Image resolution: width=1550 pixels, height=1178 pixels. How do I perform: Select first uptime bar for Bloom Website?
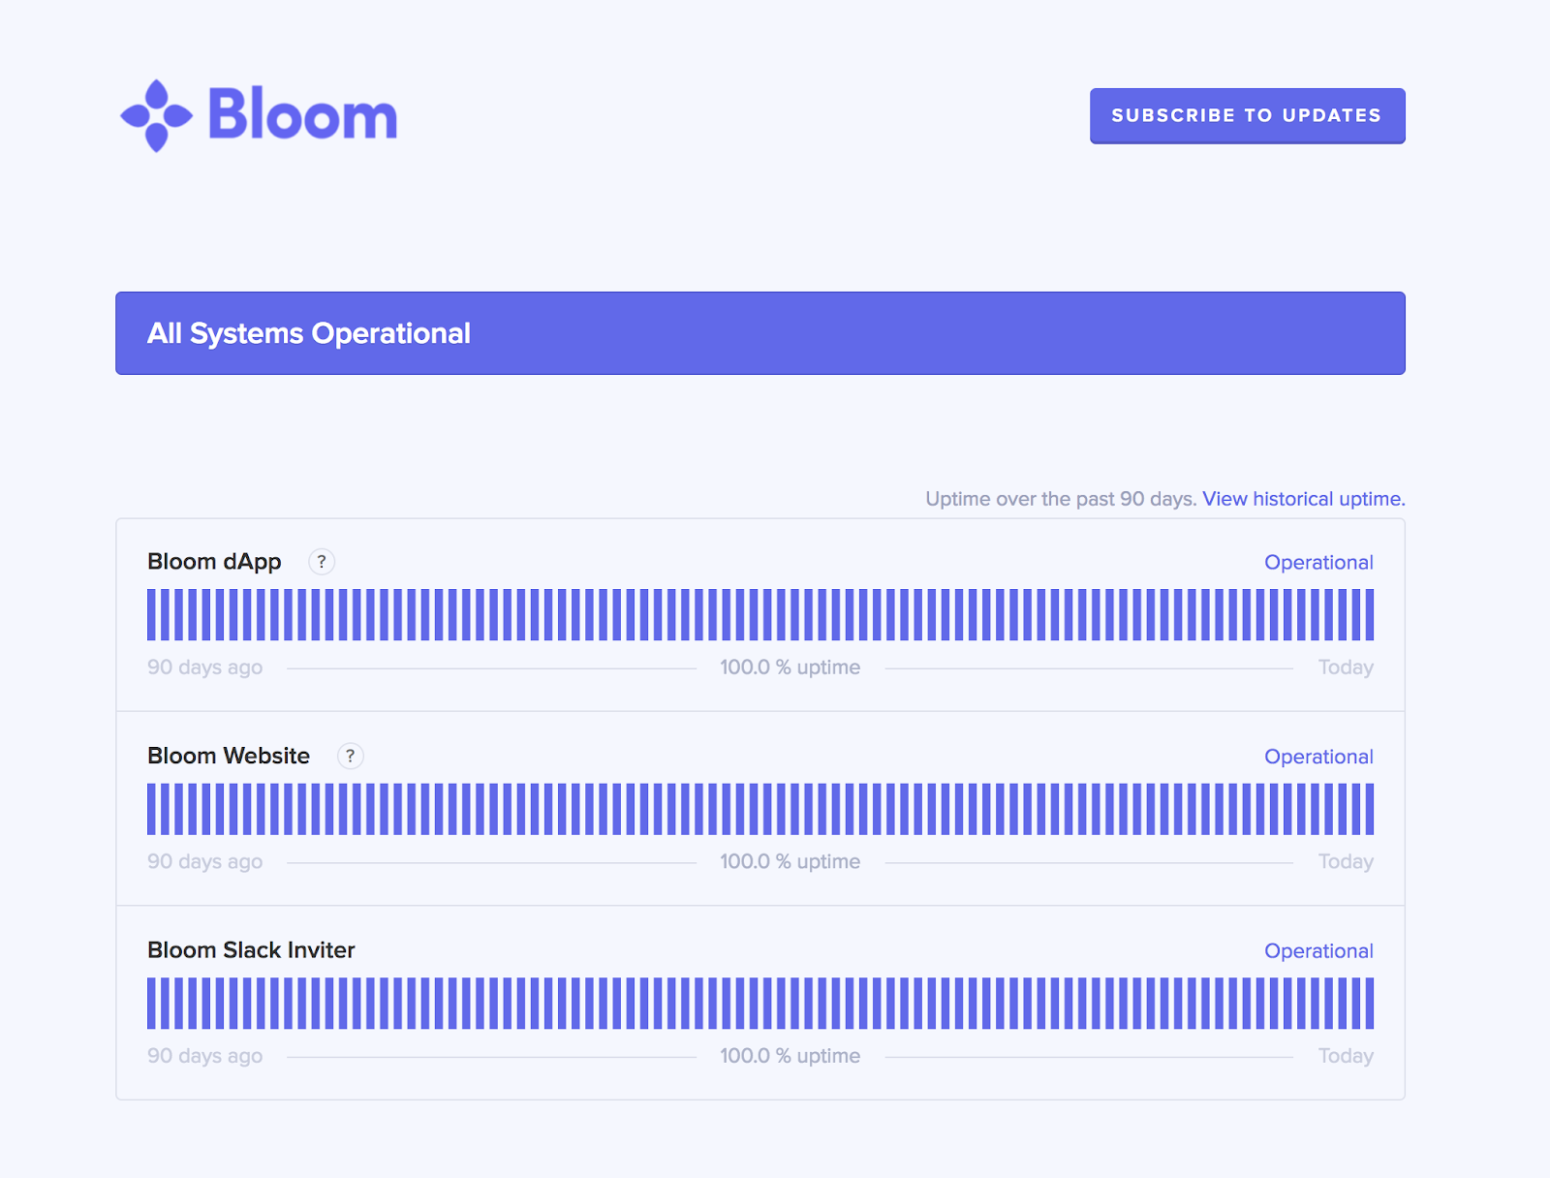151,809
